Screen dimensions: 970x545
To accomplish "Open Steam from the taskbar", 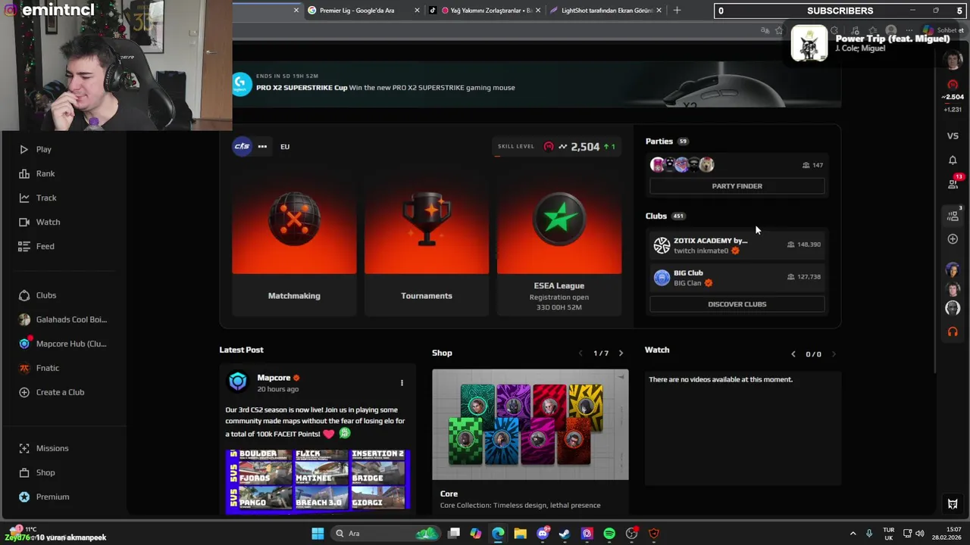I will [565, 534].
